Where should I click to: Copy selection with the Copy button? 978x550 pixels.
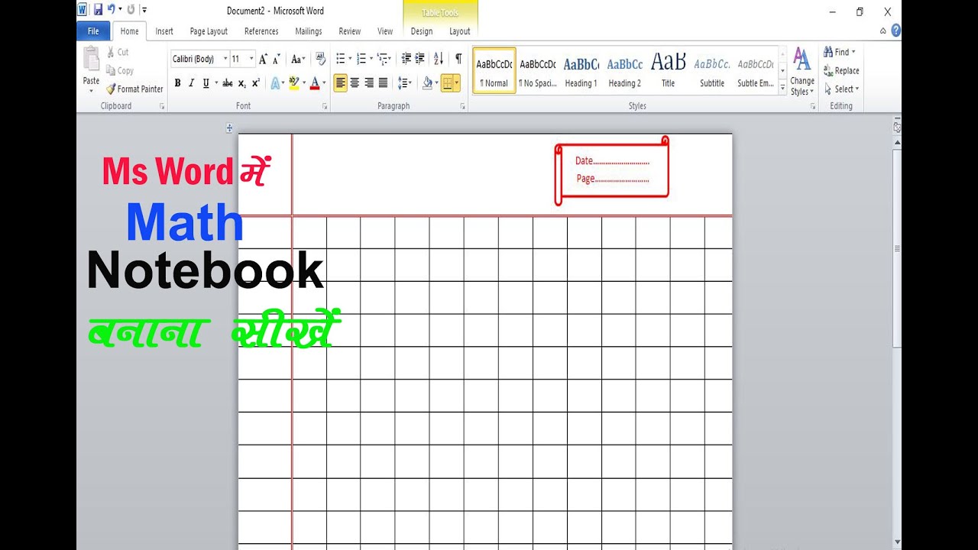point(120,70)
